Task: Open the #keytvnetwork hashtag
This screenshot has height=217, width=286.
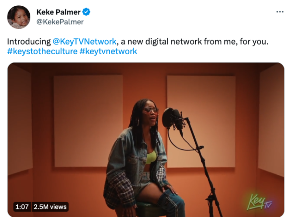Action: (108, 51)
